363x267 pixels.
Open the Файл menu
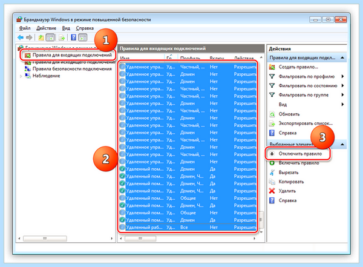(x=25, y=28)
